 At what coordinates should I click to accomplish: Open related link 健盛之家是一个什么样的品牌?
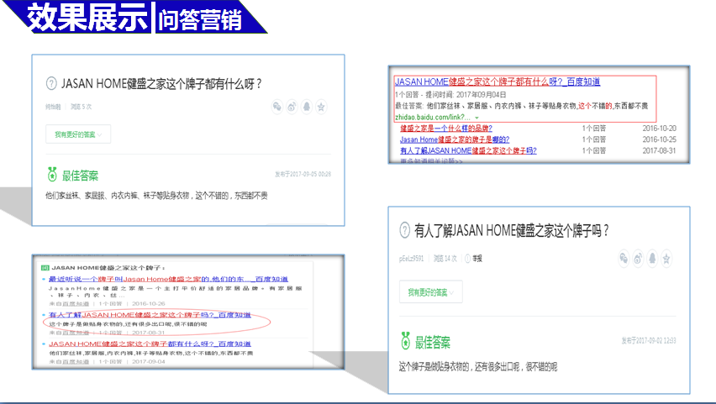pos(446,129)
